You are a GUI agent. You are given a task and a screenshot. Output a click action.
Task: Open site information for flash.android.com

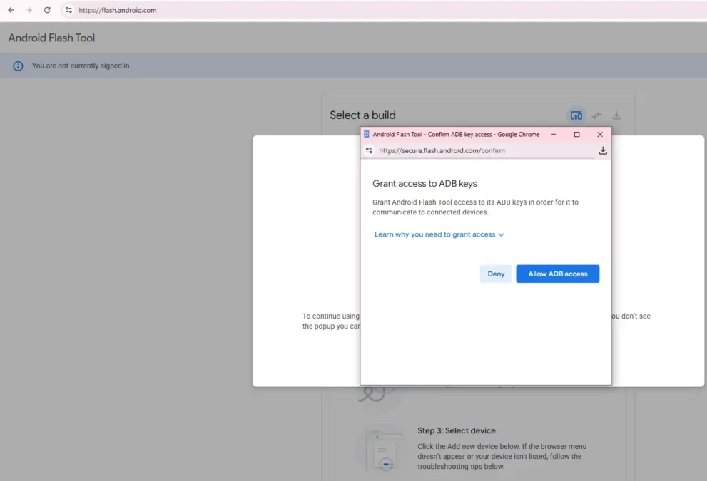pyautogui.click(x=68, y=10)
